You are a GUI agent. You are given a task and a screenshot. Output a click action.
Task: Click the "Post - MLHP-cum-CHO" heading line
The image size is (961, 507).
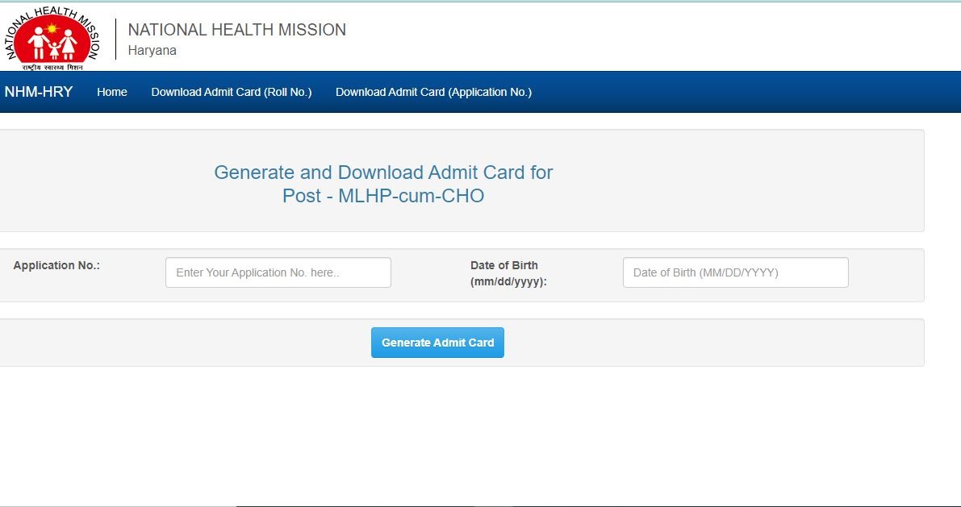tap(383, 196)
